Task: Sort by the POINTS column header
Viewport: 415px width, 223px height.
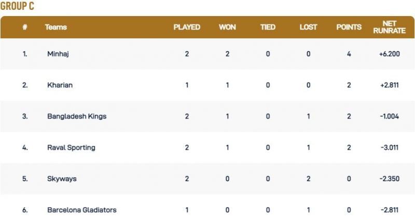Action: [349, 27]
